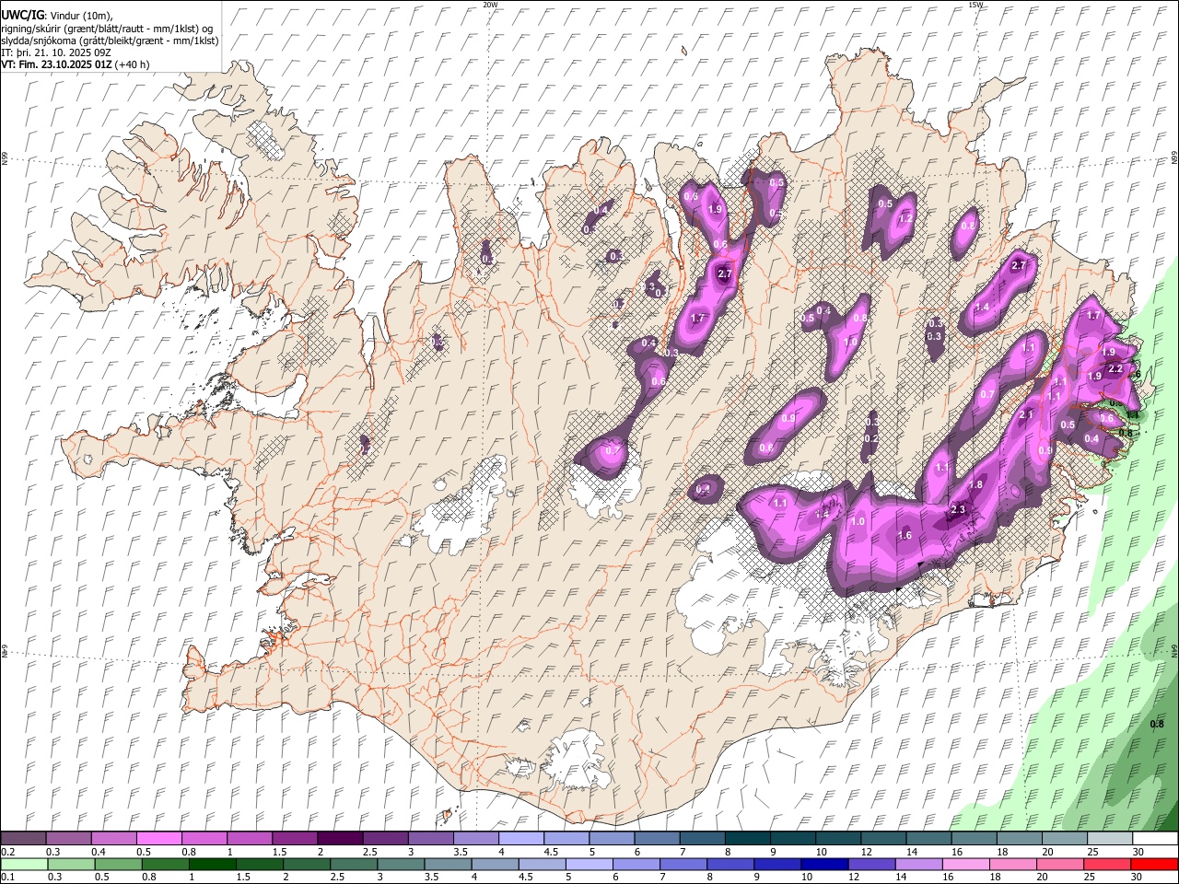Click the 2.1 snowfall value on the map
This screenshot has height=884, width=1179.
1027,414
